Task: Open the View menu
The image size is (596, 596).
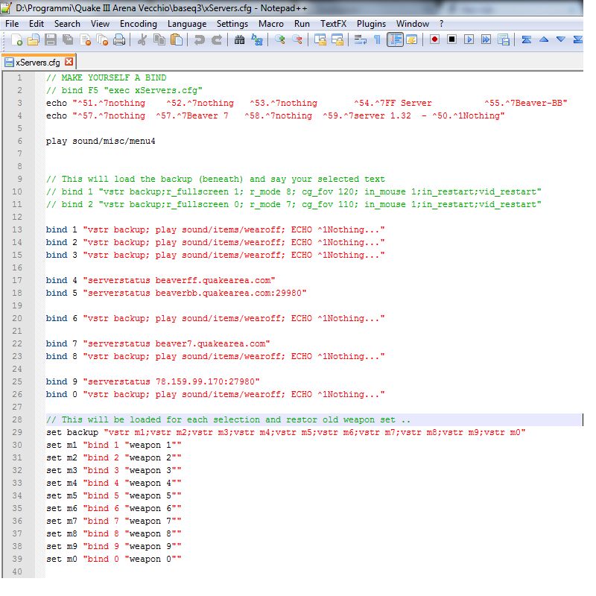Action: pyautogui.click(x=100, y=24)
